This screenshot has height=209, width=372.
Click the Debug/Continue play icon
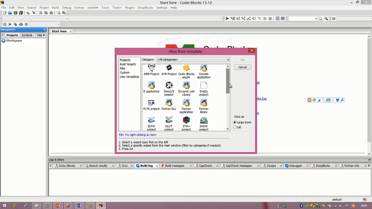(x=227, y=18)
